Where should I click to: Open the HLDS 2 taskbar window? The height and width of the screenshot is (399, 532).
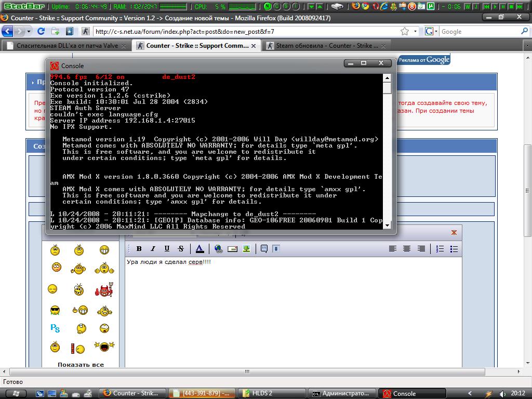pos(271,393)
